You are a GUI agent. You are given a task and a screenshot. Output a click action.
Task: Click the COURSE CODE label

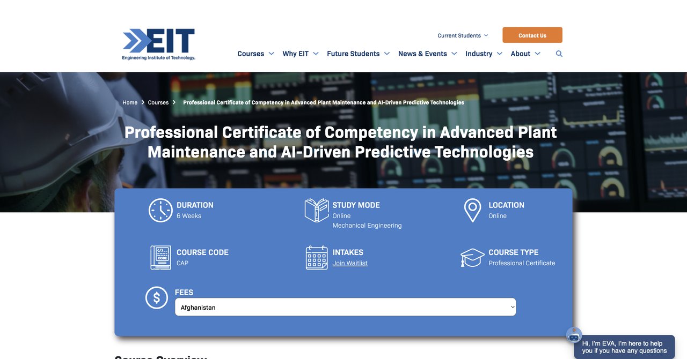(202, 252)
